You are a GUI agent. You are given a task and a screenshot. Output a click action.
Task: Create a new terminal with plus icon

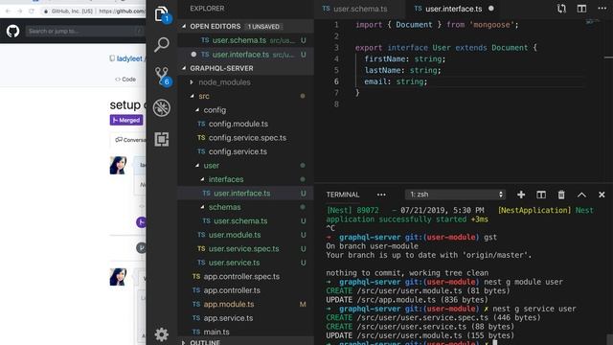click(521, 195)
